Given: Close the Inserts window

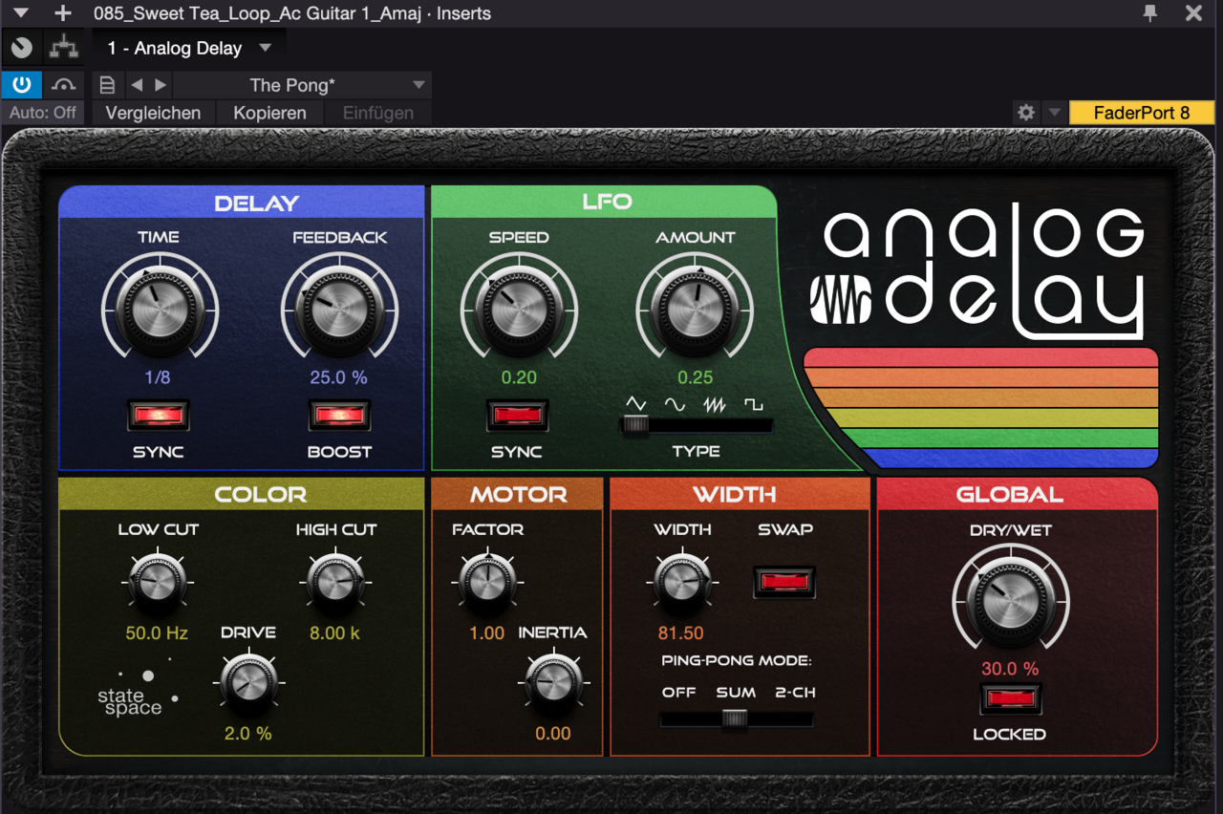Looking at the screenshot, I should [1193, 13].
